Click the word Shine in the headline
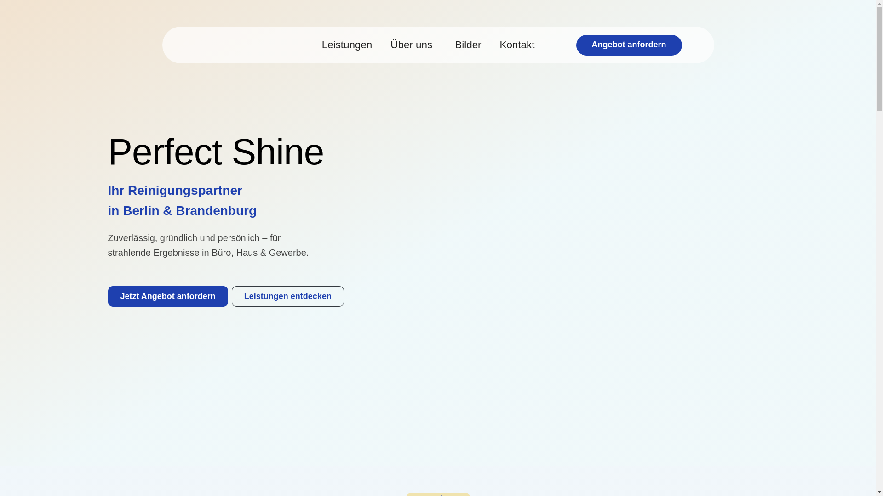Image resolution: width=883 pixels, height=496 pixels. tap(277, 152)
